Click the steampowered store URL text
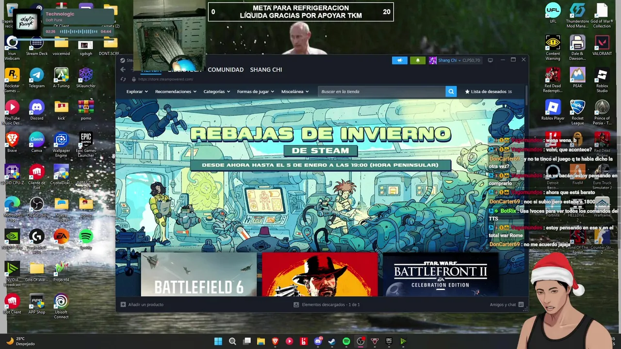621x349 pixels. pyautogui.click(x=165, y=79)
